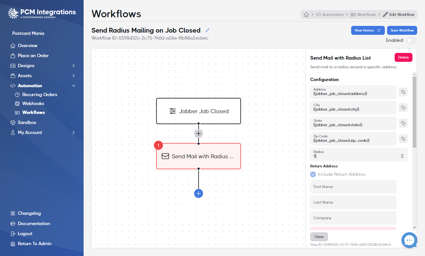The image size is (425, 256).
Task: Click the tag icon beside State field
Action: point(403,123)
